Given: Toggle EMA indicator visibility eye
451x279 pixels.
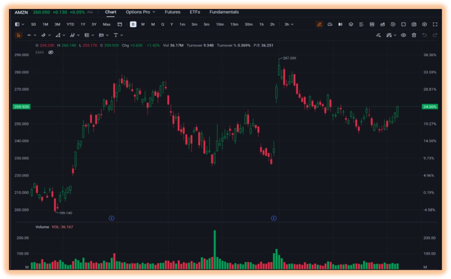Looking at the screenshot, I should point(51,53).
